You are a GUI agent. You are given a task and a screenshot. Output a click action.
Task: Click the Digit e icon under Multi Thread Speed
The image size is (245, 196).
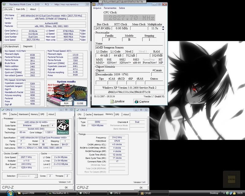[x=53, y=69]
